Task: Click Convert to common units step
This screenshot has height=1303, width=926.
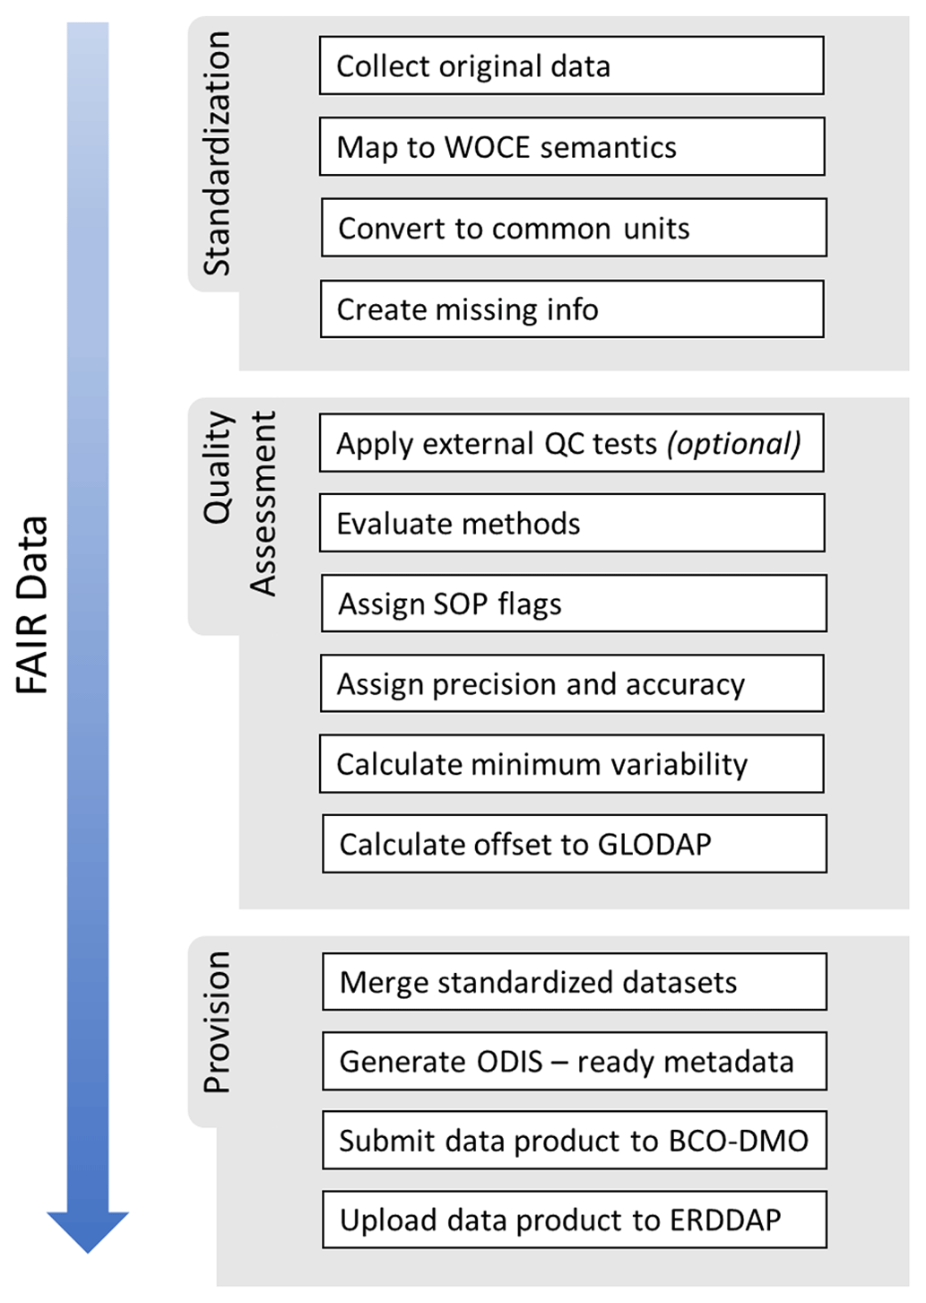Action: [574, 228]
